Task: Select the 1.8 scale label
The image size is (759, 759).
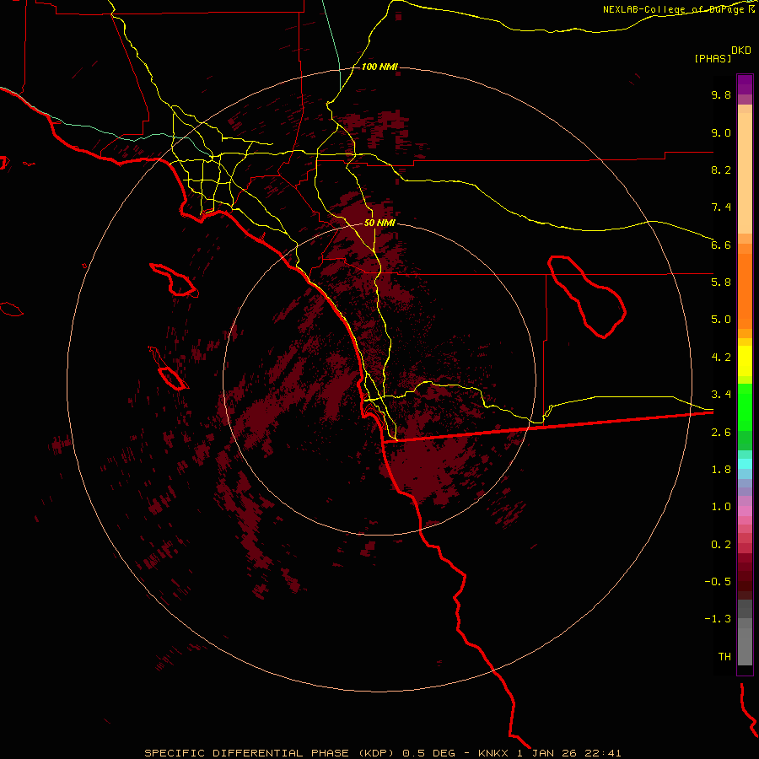Action: tap(721, 470)
